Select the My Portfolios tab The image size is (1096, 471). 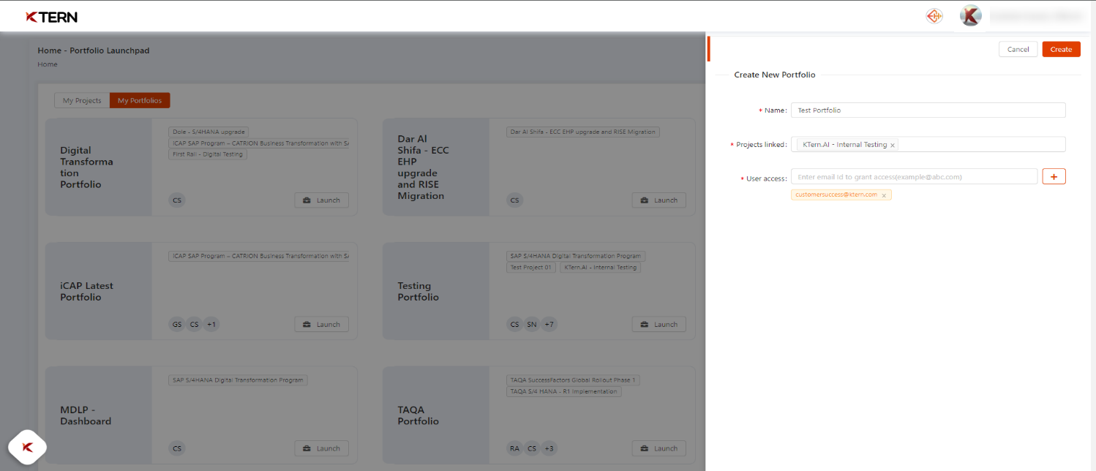(140, 100)
